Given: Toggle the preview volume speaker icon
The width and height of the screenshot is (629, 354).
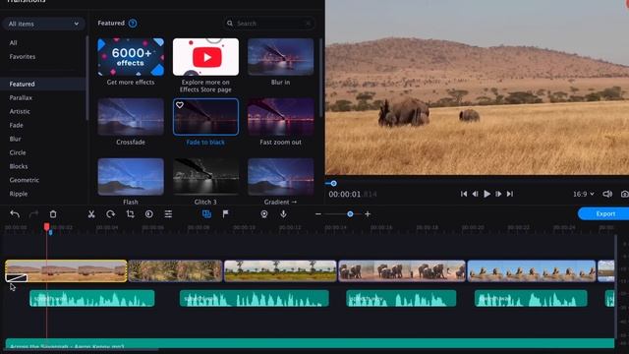Looking at the screenshot, I should (607, 194).
